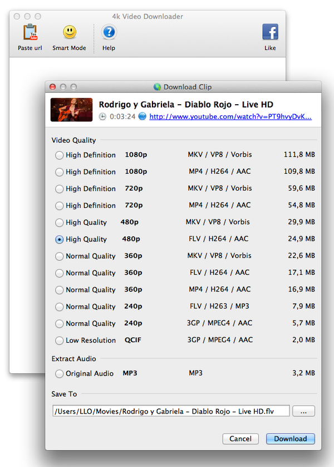Click the Download button

coord(290,439)
